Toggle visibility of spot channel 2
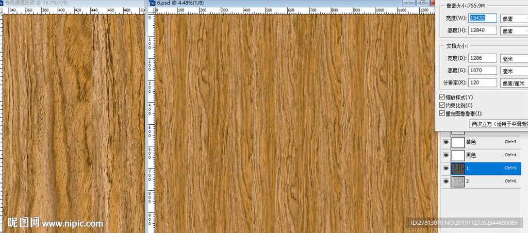The image size is (528, 233). tap(446, 181)
